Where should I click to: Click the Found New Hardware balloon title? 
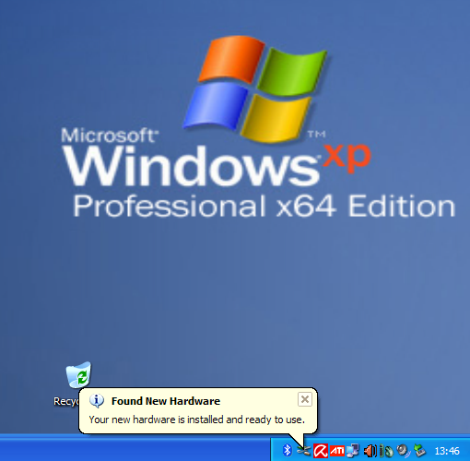[x=166, y=401]
